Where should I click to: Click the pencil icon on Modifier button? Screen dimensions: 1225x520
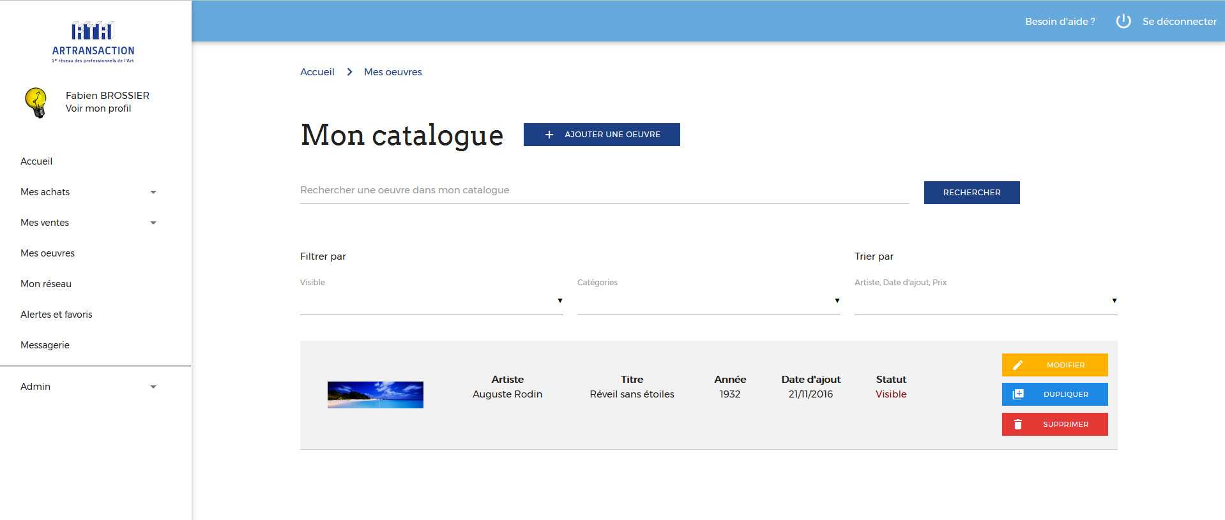[x=1018, y=365]
